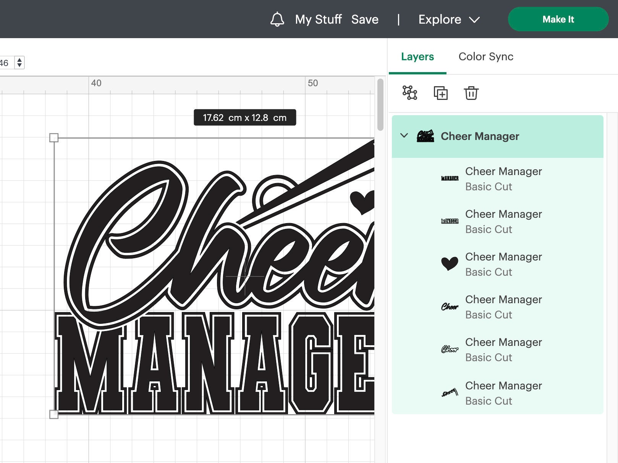This screenshot has width=618, height=463.
Task: Click the heart layer thumbnail
Action: click(x=450, y=263)
